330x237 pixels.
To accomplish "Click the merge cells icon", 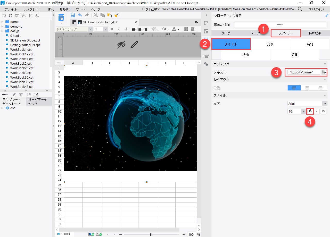I will point(186,29).
